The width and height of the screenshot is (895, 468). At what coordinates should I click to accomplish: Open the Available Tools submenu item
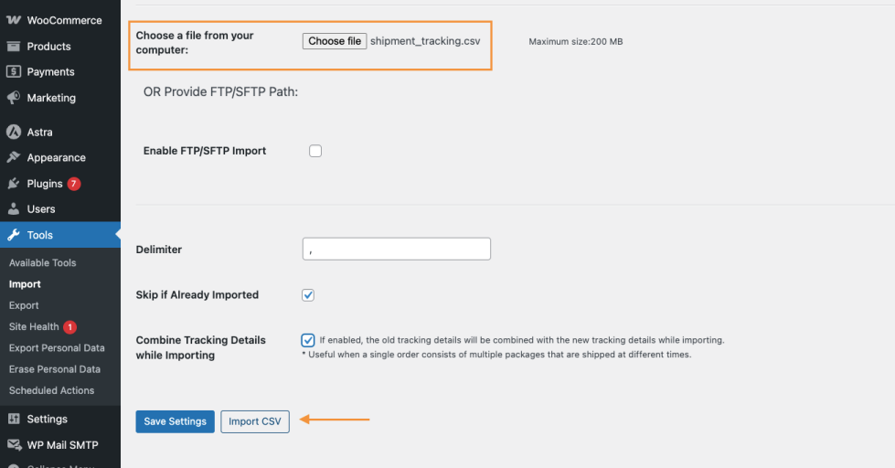(42, 263)
